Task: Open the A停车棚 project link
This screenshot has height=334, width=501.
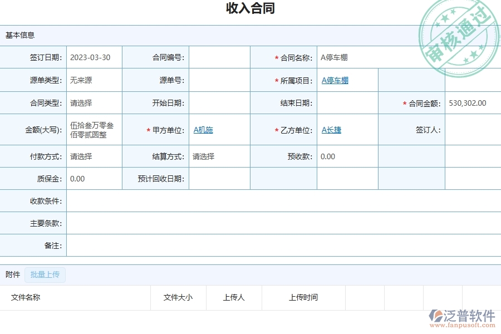Action: [x=334, y=80]
